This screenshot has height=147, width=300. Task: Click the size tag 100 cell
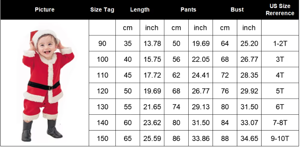(102, 59)
